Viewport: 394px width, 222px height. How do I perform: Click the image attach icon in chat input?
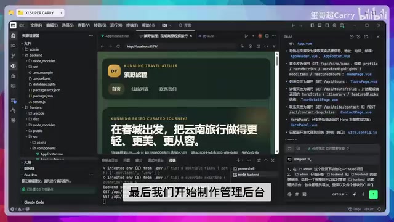click(x=304, y=194)
